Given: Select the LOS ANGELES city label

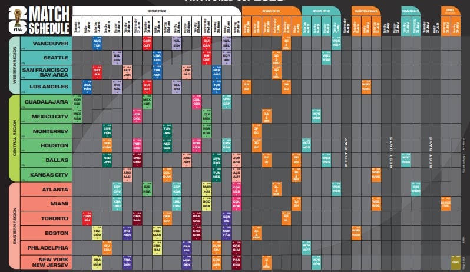Looking at the screenshot, I should pyautogui.click(x=46, y=87).
